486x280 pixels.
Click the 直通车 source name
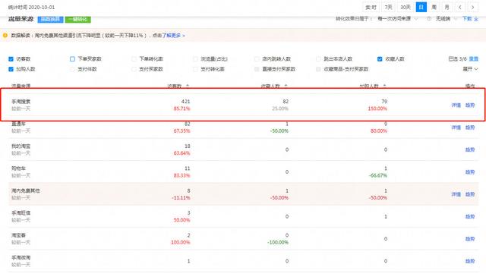[18, 124]
